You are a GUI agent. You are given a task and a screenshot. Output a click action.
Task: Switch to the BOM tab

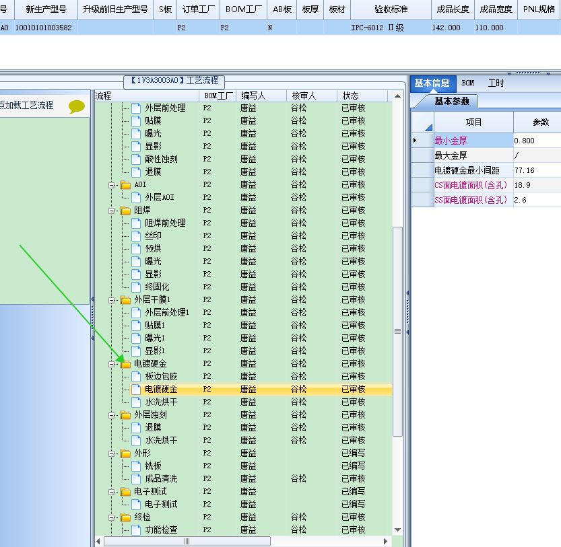467,83
